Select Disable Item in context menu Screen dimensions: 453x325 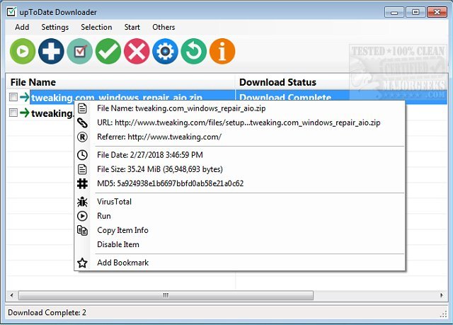tap(240, 244)
